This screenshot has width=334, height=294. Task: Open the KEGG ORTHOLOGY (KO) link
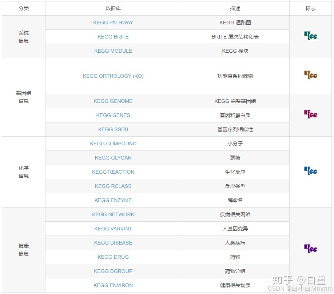113,76
